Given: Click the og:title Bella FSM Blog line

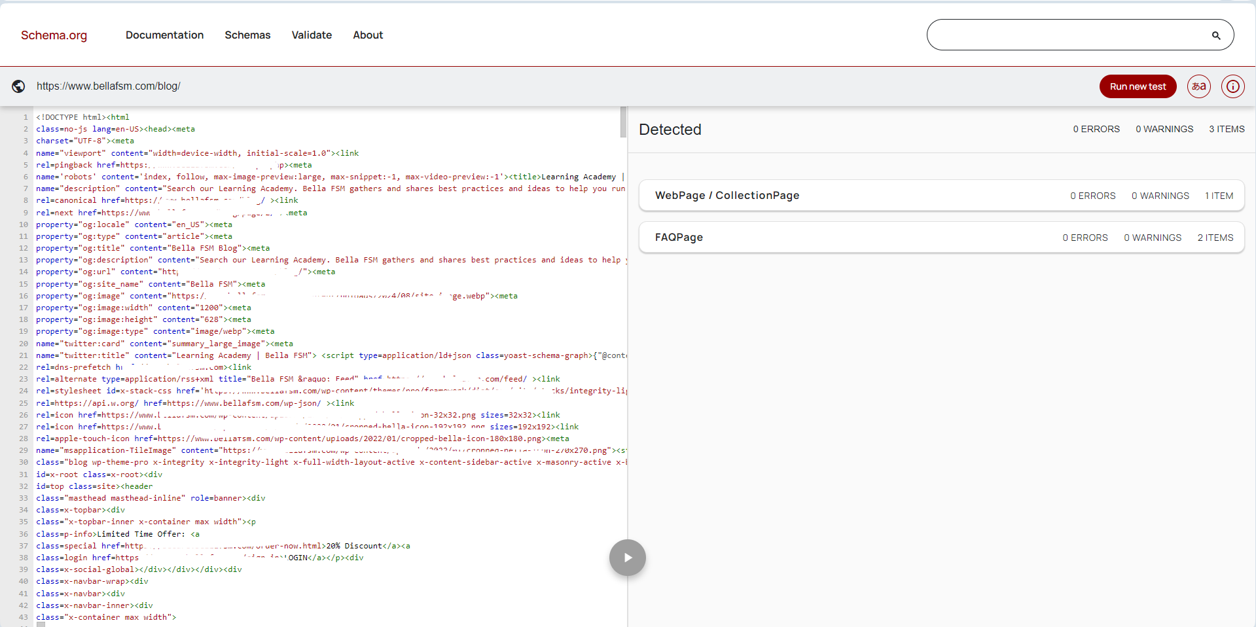Looking at the screenshot, I should (153, 248).
